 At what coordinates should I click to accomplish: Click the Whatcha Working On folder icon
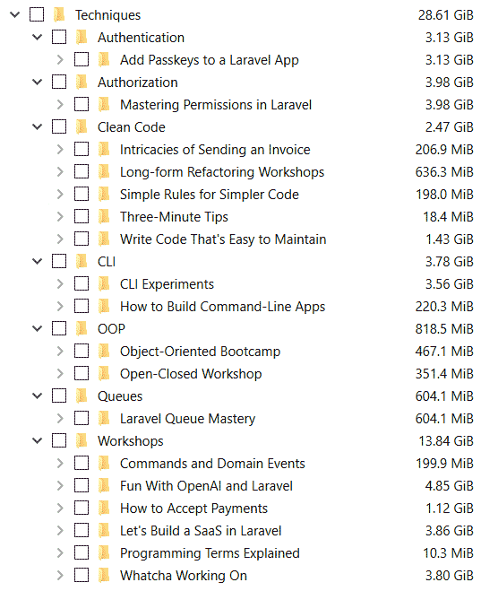pos(104,576)
